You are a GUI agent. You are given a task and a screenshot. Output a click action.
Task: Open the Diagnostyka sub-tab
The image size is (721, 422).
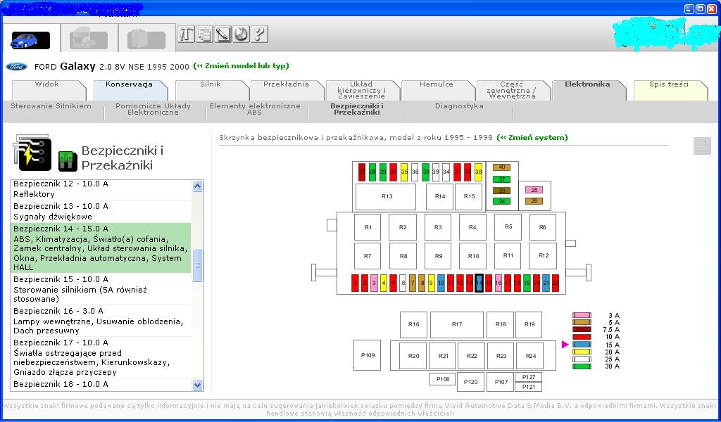point(459,106)
